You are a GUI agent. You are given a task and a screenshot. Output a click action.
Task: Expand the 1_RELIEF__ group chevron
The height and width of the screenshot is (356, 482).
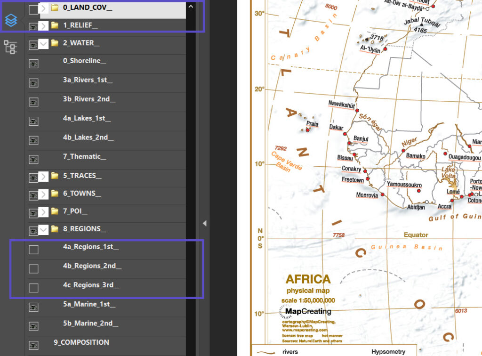tap(44, 26)
